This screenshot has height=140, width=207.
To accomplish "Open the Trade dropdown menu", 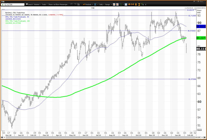I will coord(44,4).
